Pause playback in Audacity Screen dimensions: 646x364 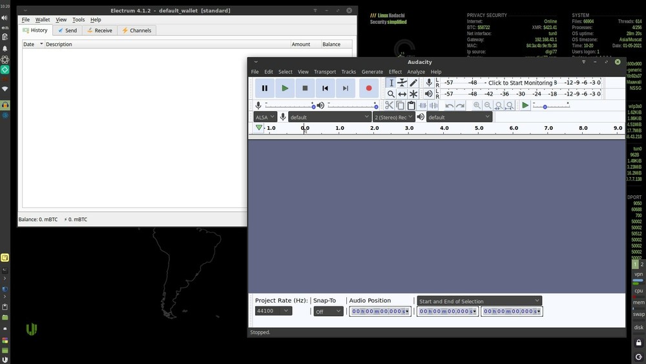(264, 88)
